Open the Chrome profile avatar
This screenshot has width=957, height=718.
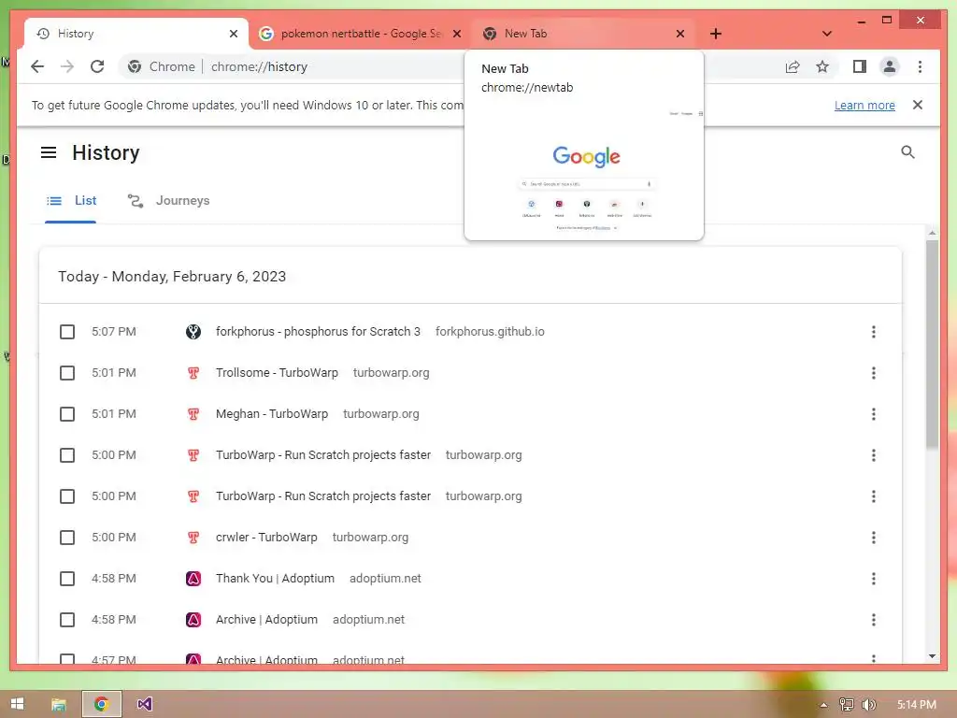[x=890, y=66]
